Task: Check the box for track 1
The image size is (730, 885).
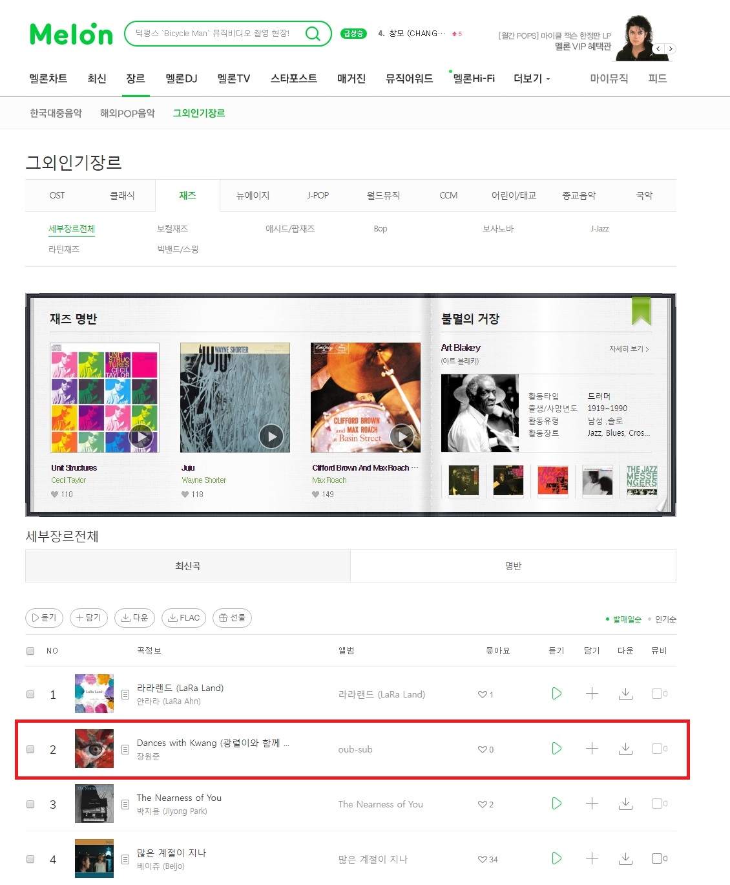Action: pos(30,694)
